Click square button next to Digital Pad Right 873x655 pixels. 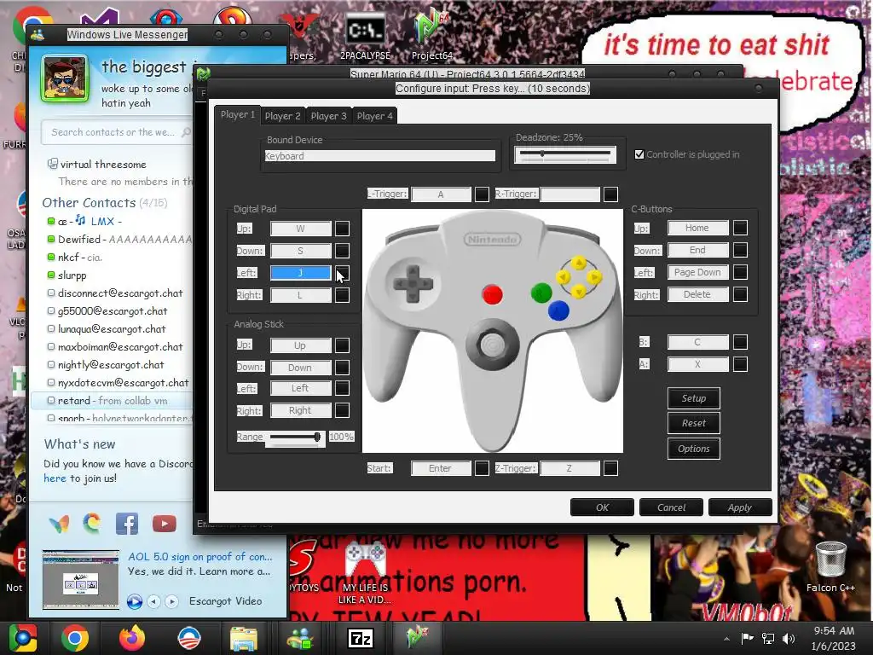click(343, 295)
